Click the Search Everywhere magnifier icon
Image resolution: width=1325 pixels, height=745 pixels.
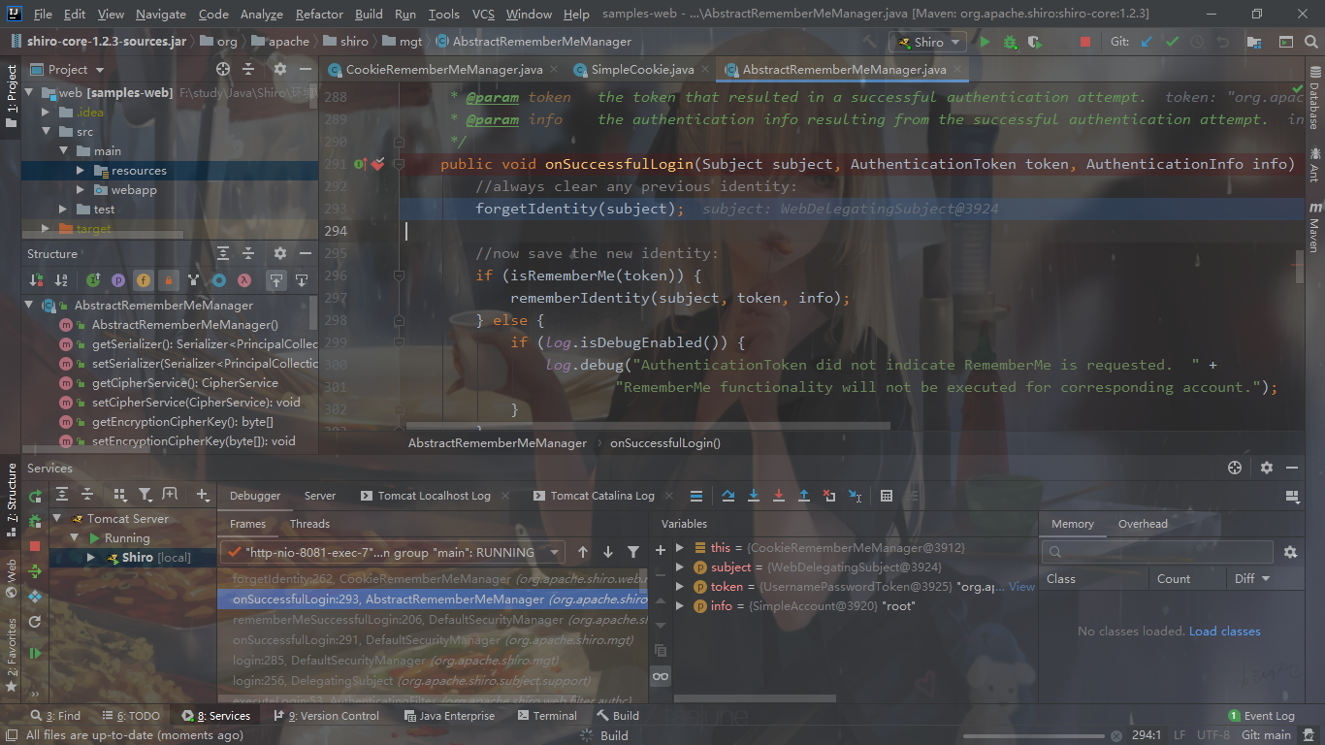pos(1311,43)
